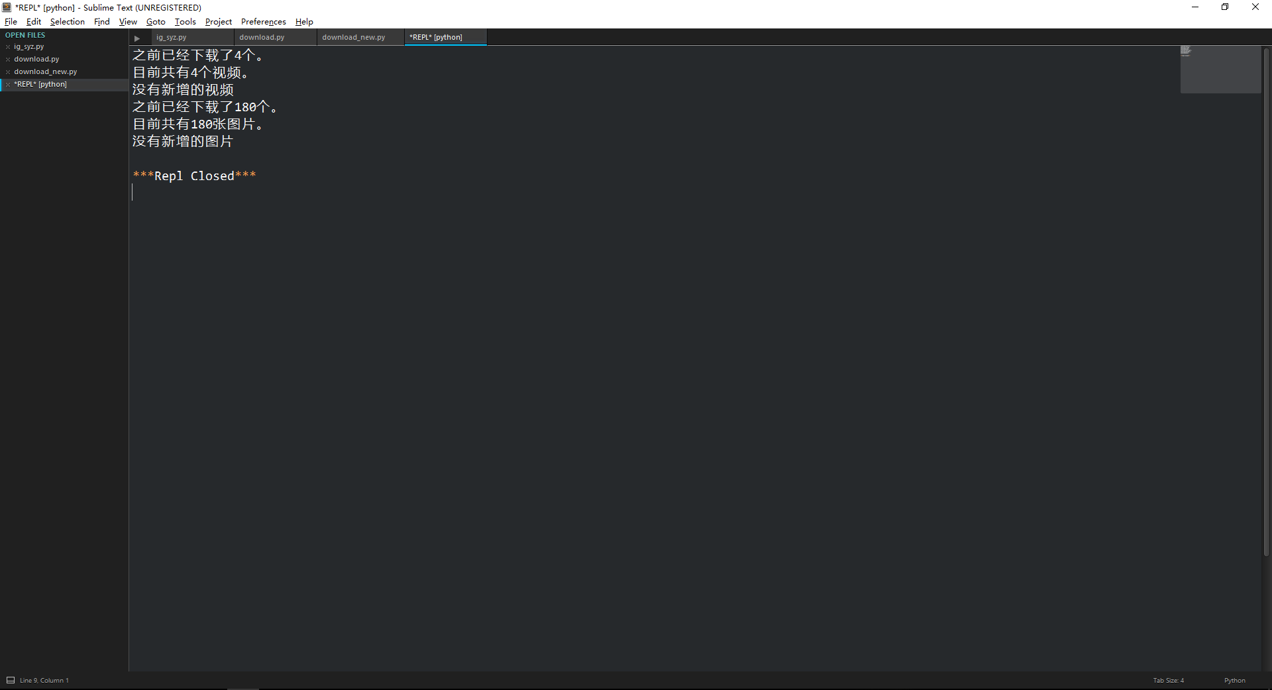Open the Tab Size: 4 indentation menu
Image resolution: width=1272 pixels, height=690 pixels.
click(x=1168, y=680)
